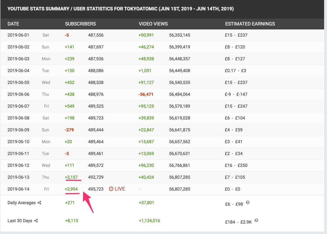
Task: Click the clock icon next to LIVE
Action: (111, 189)
